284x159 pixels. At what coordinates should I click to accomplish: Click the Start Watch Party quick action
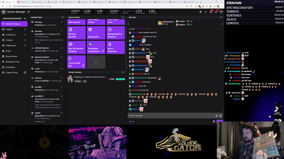click(x=115, y=22)
